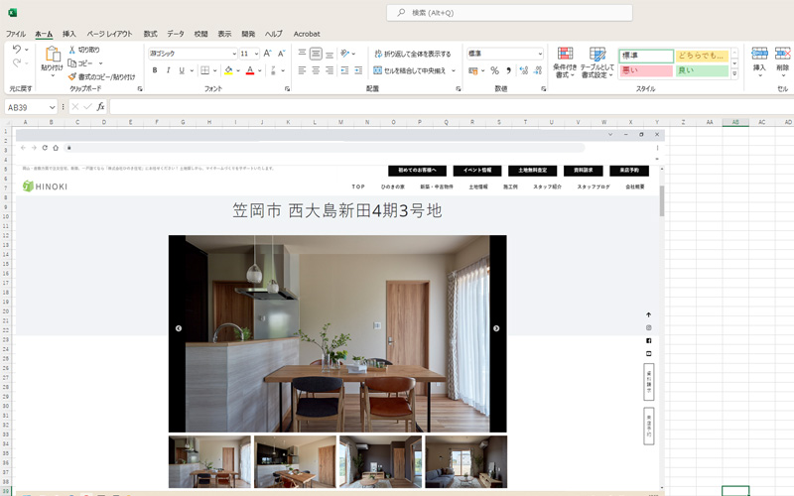Expand the Name Box dropdown arrow

coord(53,107)
